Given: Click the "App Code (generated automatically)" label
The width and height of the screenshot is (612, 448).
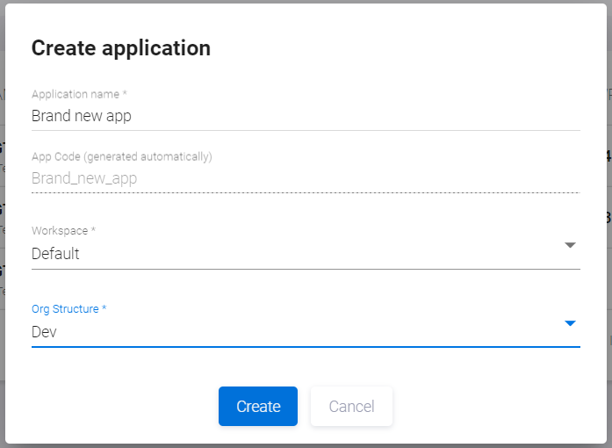Looking at the screenshot, I should tap(122, 157).
